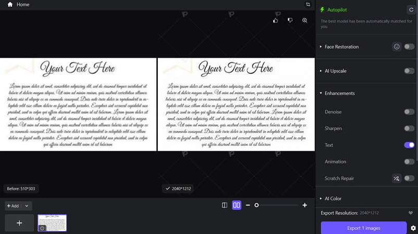Viewport: 418px width, 234px height.
Task: Click the Export Resolution label
Action: (x=339, y=213)
